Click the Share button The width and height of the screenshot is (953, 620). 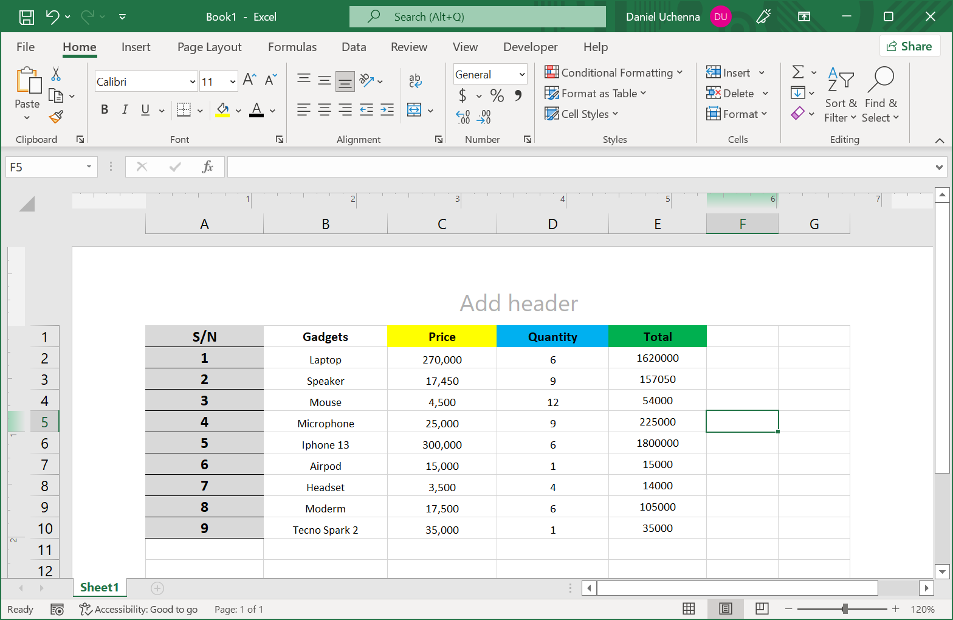pos(909,46)
